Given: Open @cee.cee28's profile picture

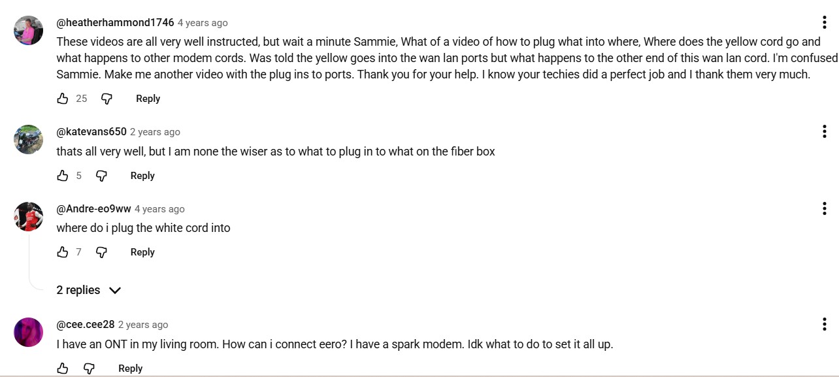Looking at the screenshot, I should [29, 333].
